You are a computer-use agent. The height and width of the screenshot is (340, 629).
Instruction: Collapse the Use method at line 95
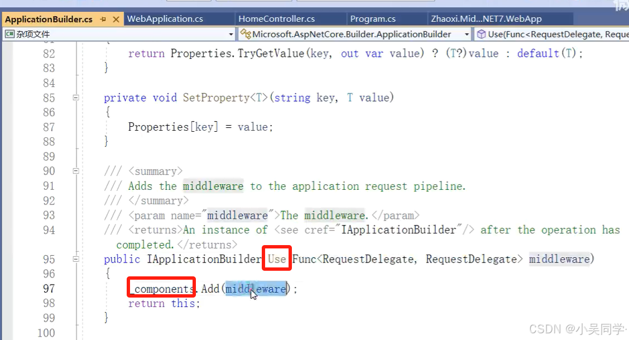(76, 259)
